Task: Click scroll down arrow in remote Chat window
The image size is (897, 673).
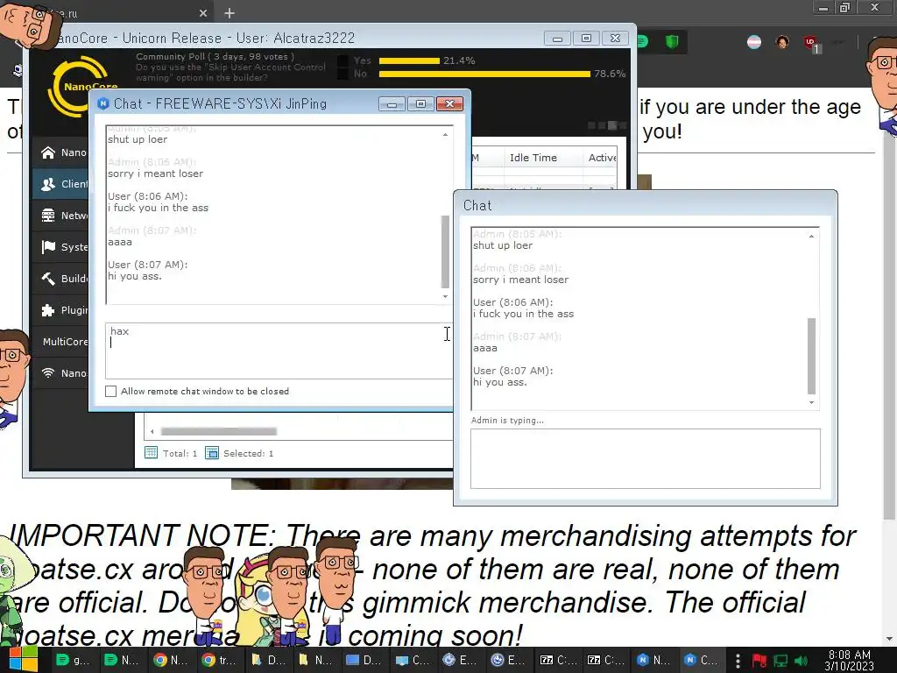Action: (811, 402)
